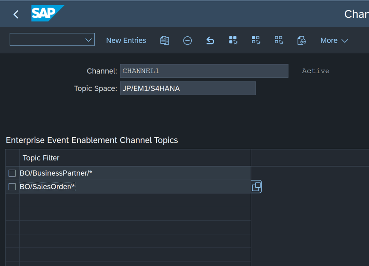Click the Select All icon
The width and height of the screenshot is (369, 266).
(x=233, y=40)
